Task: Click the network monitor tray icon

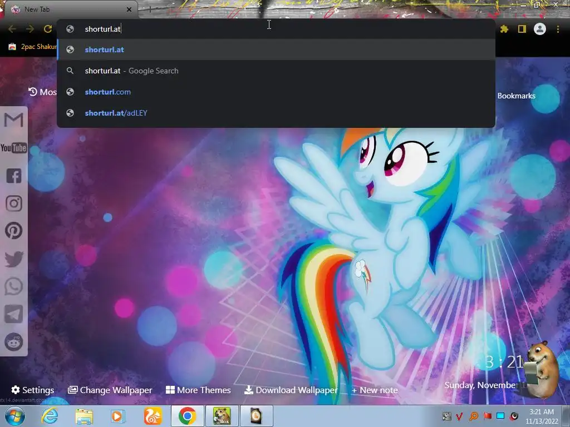Action: [x=500, y=416]
